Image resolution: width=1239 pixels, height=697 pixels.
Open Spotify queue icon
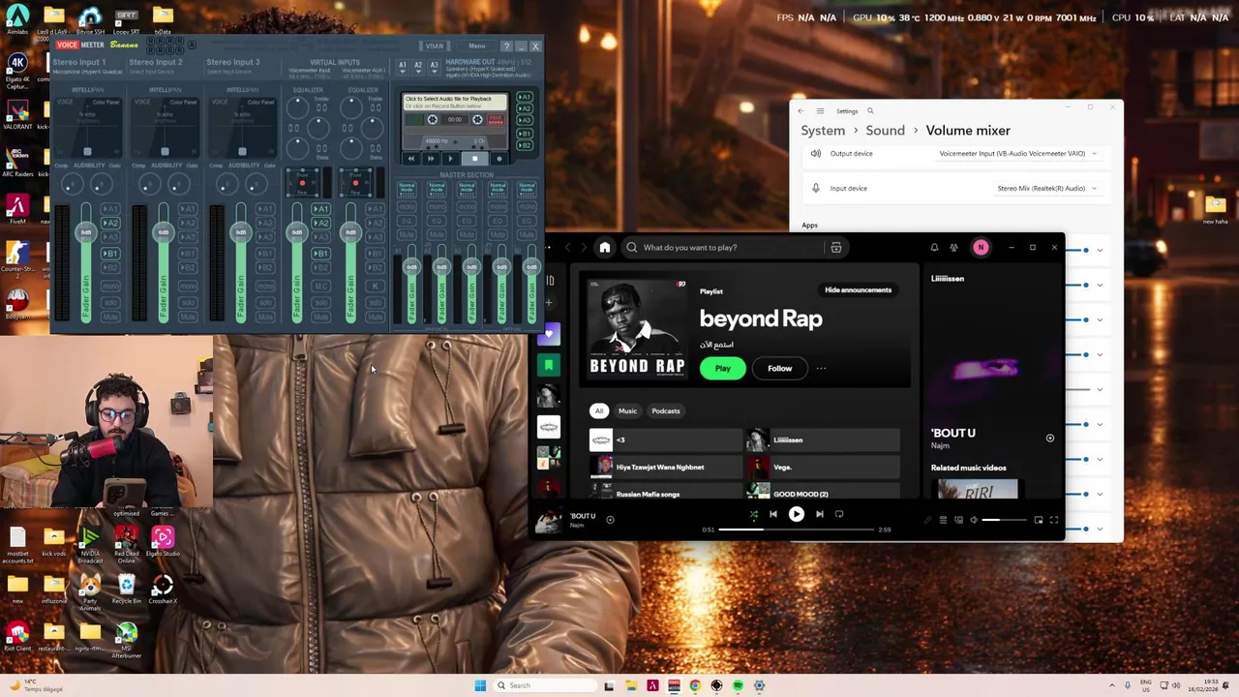point(943,520)
